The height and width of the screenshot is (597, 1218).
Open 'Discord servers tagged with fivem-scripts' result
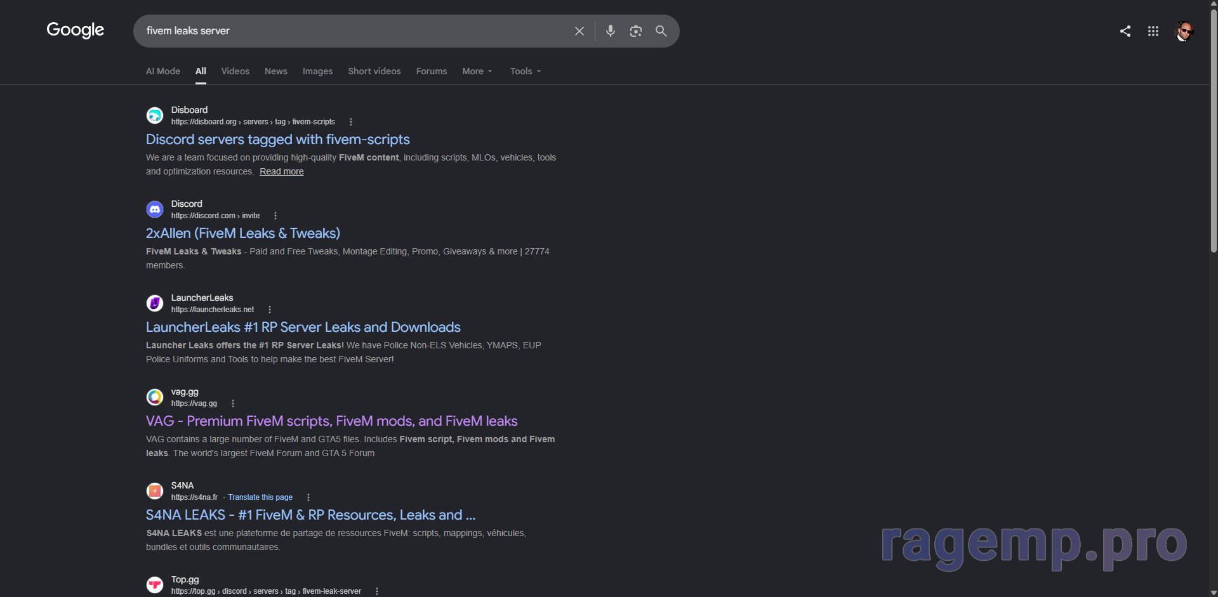pos(278,140)
